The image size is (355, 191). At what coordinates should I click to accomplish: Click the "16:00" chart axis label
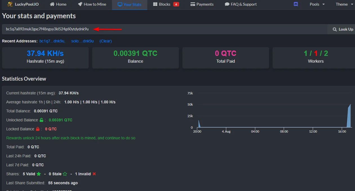pos(342,131)
